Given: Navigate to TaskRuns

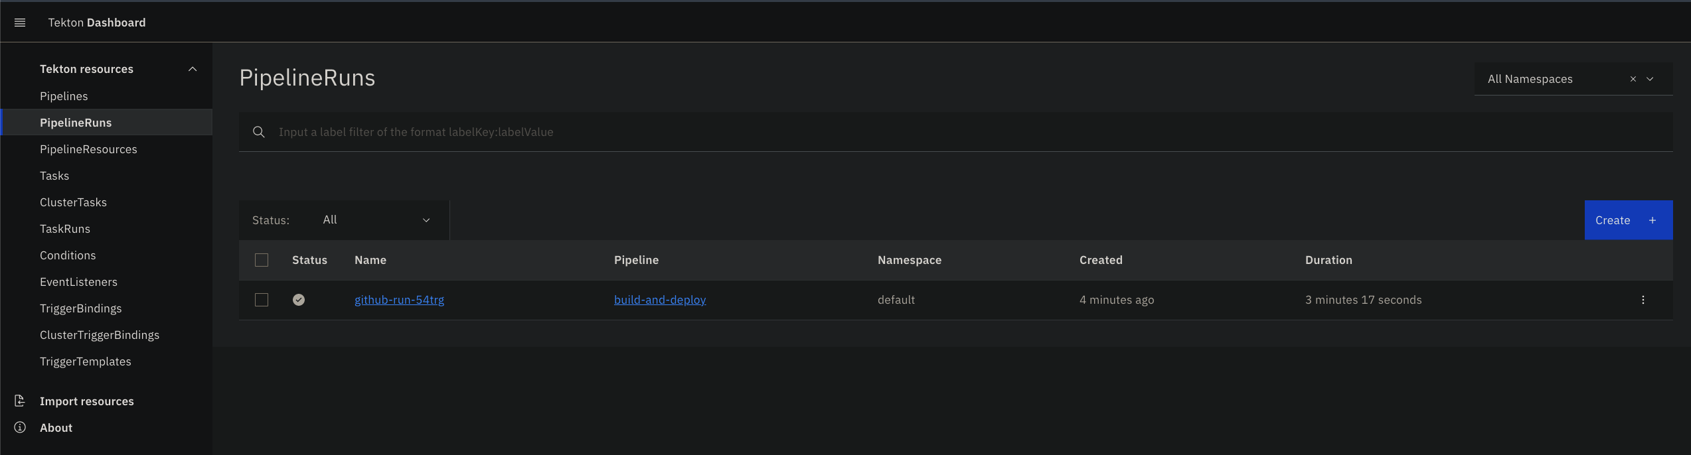Looking at the screenshot, I should (65, 229).
